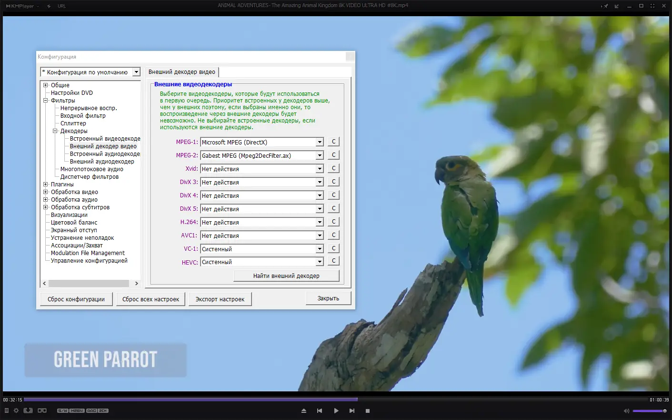The image size is (672, 420).
Task: Select 'Входной фильтр' tree item
Action: pos(83,116)
